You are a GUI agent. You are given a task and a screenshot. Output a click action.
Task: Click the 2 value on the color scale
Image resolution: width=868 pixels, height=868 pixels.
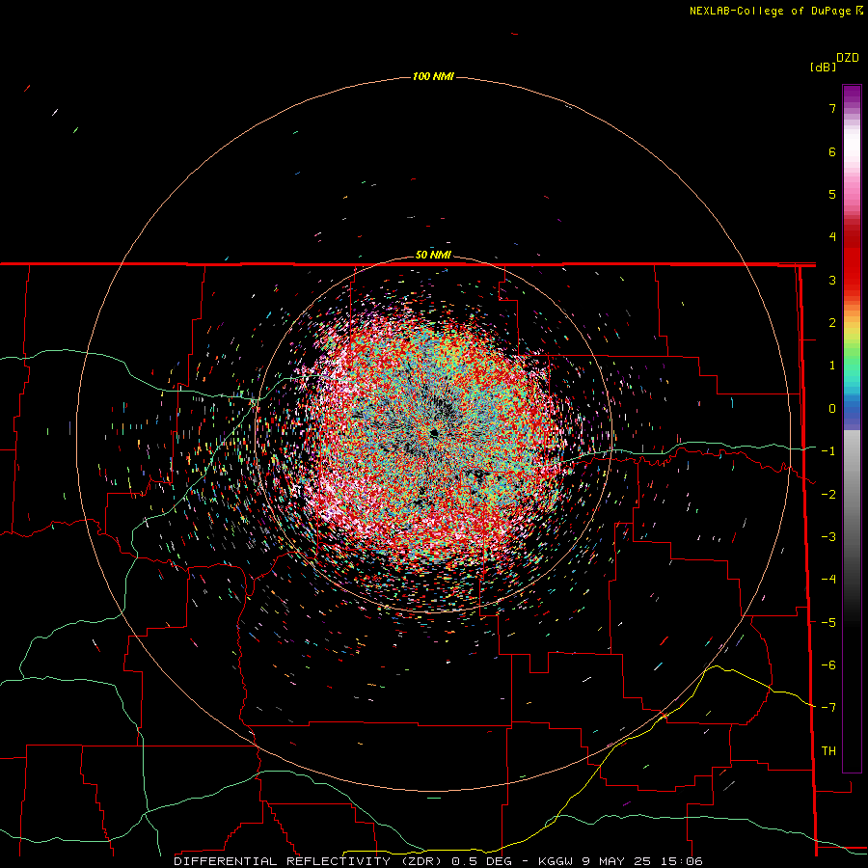tap(832, 323)
